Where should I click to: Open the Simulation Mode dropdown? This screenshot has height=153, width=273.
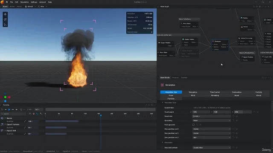[212, 147]
